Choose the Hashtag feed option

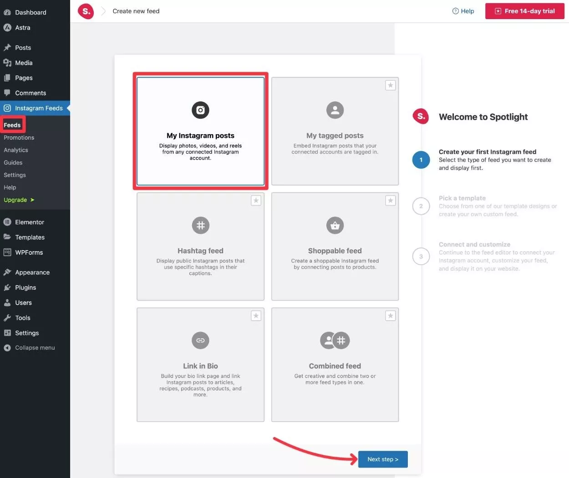click(x=200, y=247)
